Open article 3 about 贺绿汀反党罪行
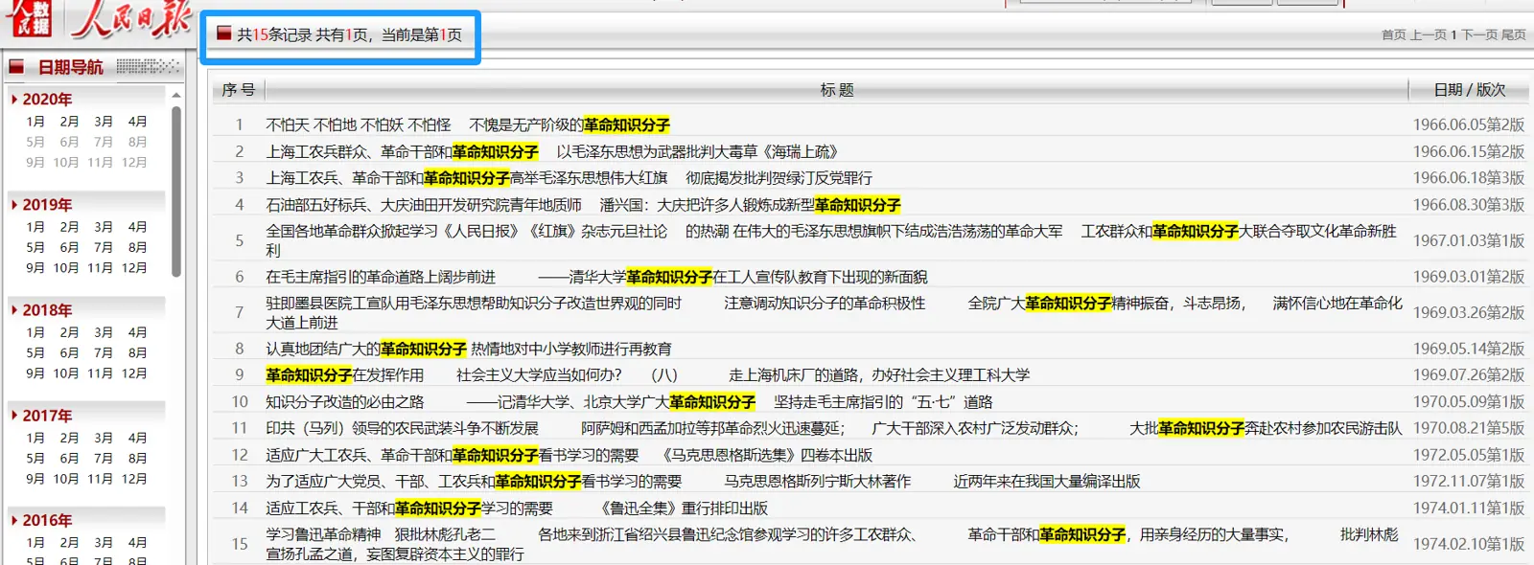Screen dimensions: 1534x565 point(569,177)
